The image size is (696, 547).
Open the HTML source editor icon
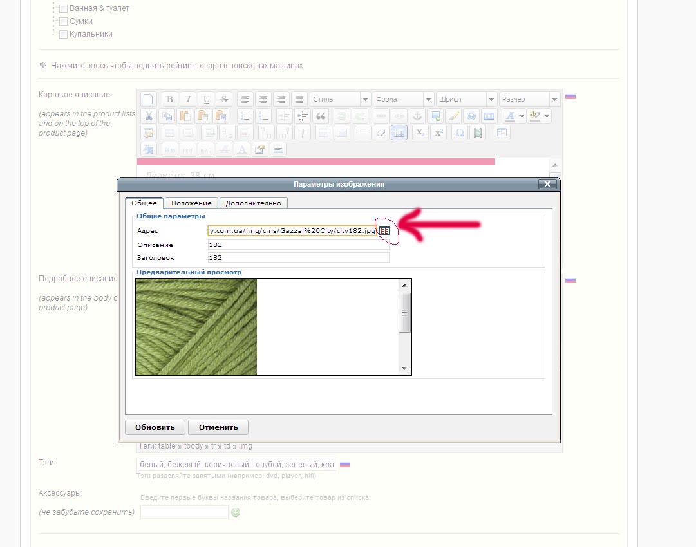(x=489, y=116)
